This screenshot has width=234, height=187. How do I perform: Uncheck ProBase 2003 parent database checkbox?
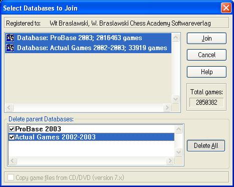[12, 129]
